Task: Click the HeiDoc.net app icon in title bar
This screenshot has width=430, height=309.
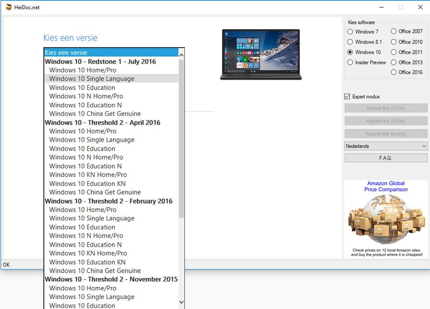Action: click(x=9, y=7)
